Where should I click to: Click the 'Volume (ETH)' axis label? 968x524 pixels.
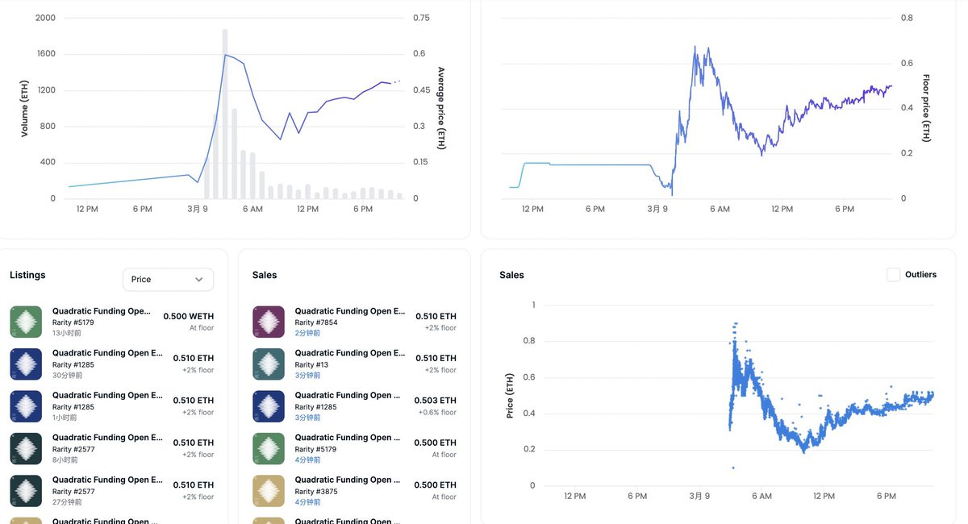point(25,108)
